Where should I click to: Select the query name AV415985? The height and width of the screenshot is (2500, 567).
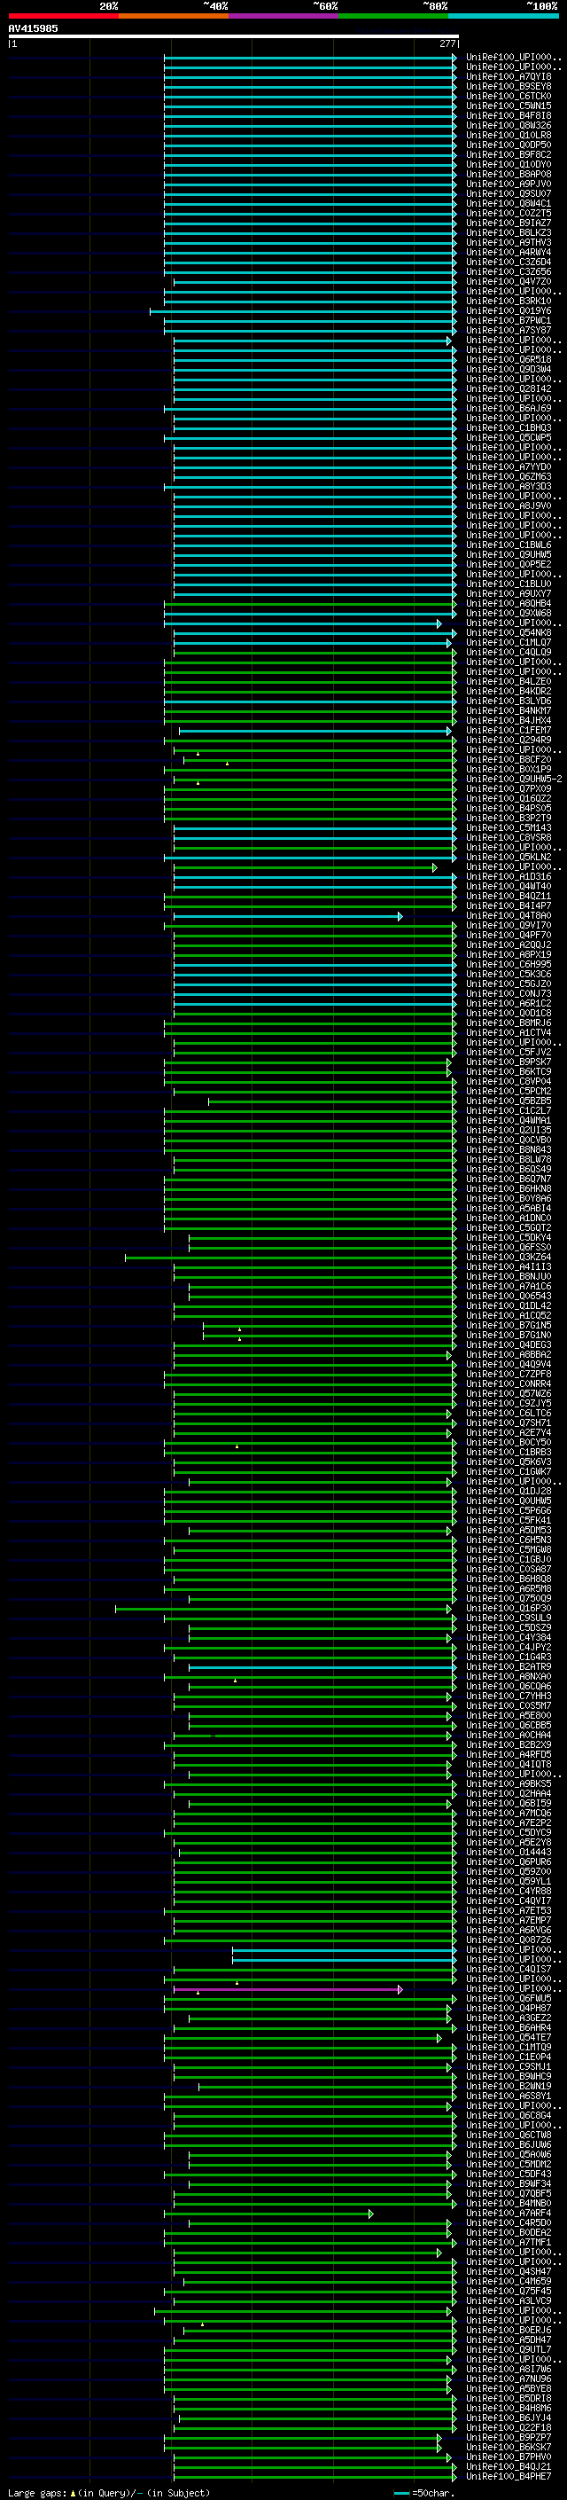coord(33,28)
